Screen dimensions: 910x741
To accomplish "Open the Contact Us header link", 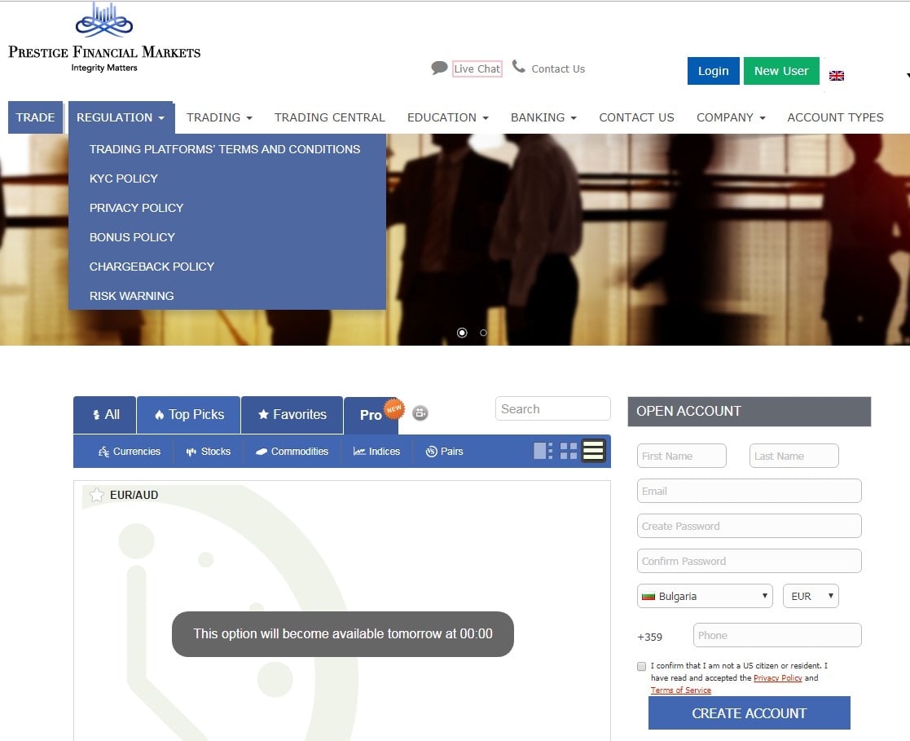I will [x=558, y=69].
